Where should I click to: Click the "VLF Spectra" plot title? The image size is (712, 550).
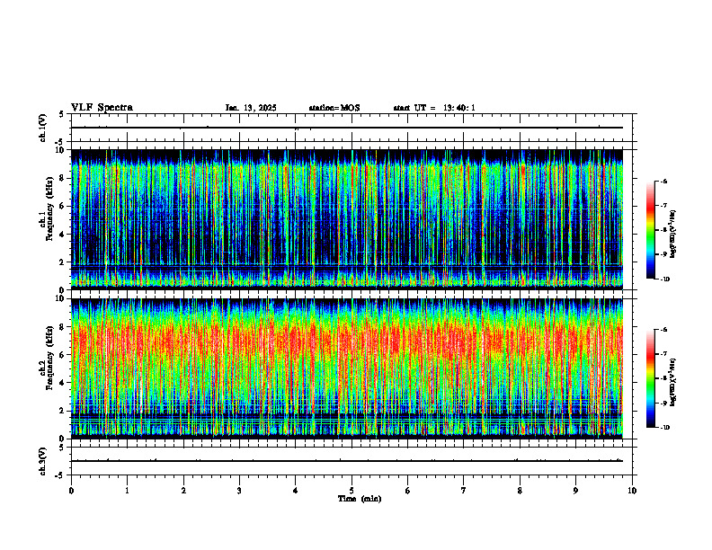click(x=102, y=108)
